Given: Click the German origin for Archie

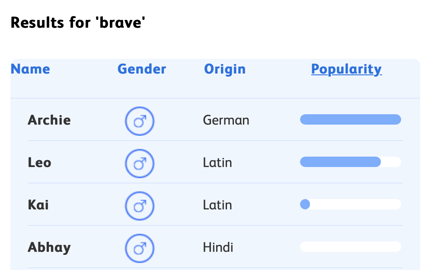Looking at the screenshot, I should [x=226, y=120].
